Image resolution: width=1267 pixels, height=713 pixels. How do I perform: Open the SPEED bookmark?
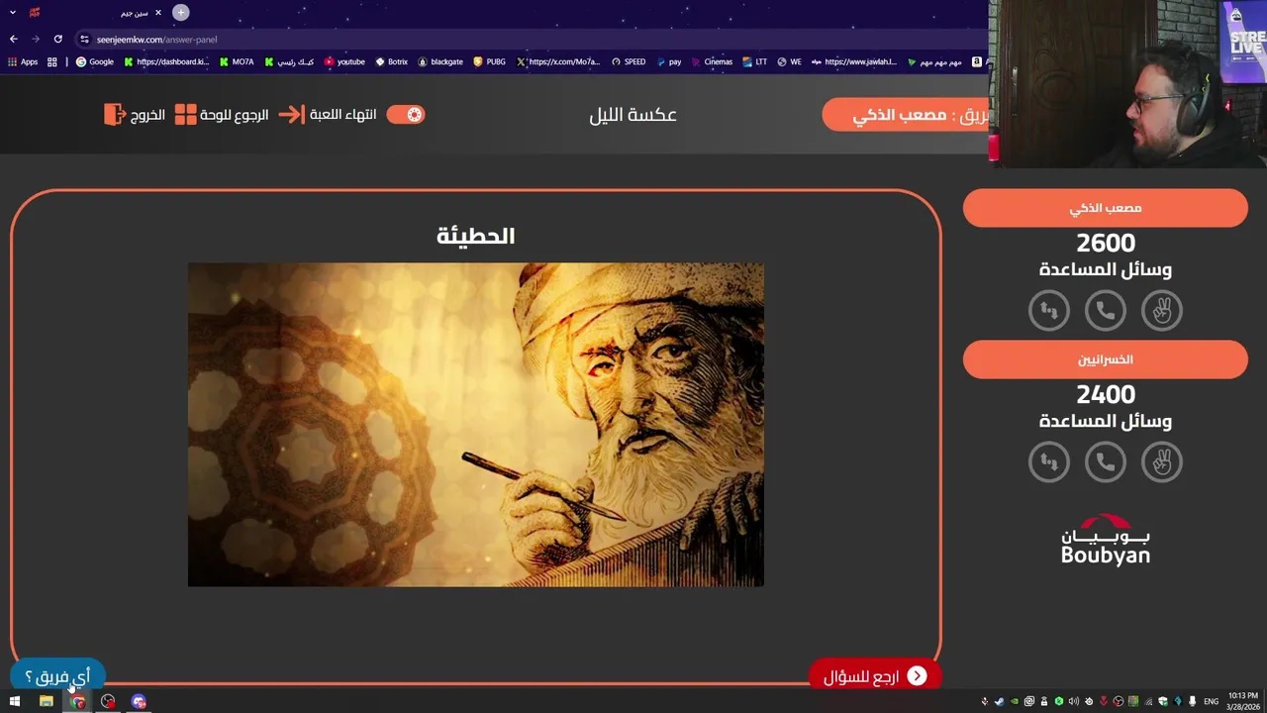tap(629, 61)
